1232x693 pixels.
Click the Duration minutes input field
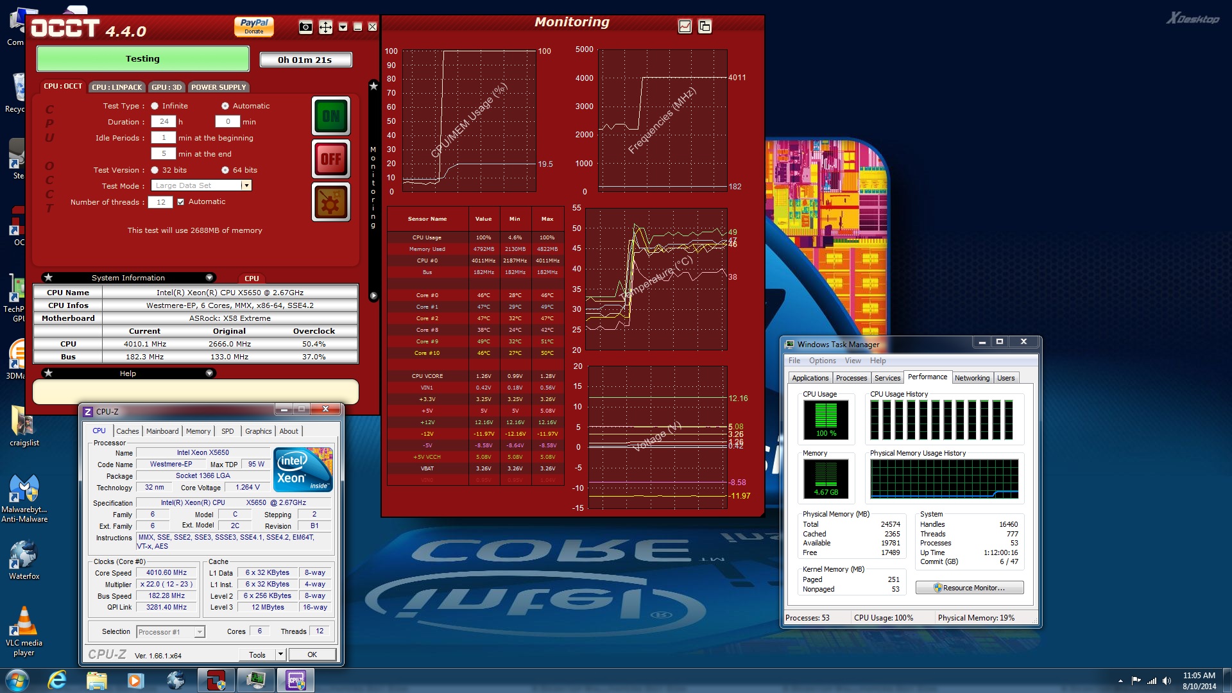tap(227, 121)
